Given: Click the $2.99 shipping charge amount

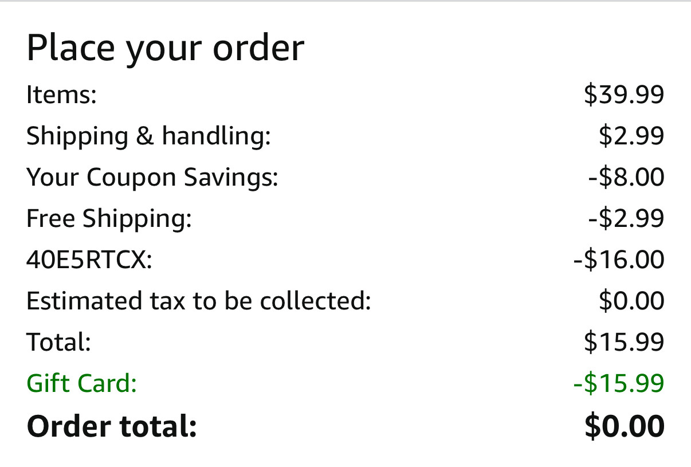Looking at the screenshot, I should [x=631, y=136].
